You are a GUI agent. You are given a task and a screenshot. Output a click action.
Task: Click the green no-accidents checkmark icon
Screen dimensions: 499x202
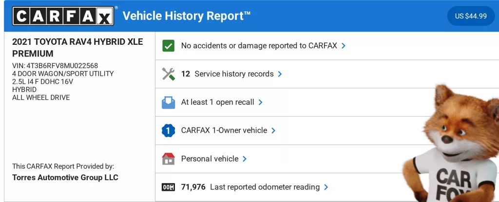pos(168,46)
